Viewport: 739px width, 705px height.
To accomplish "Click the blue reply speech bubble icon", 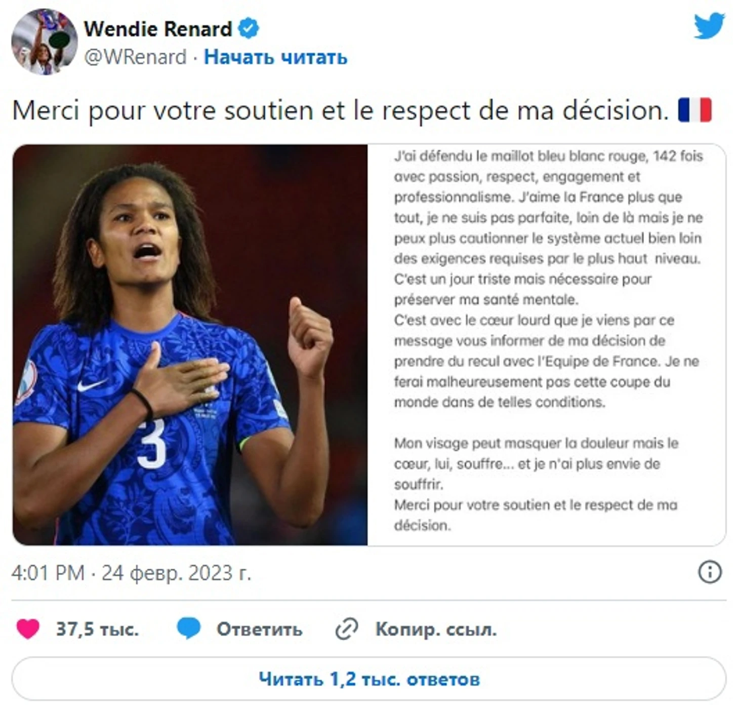I will 189,629.
